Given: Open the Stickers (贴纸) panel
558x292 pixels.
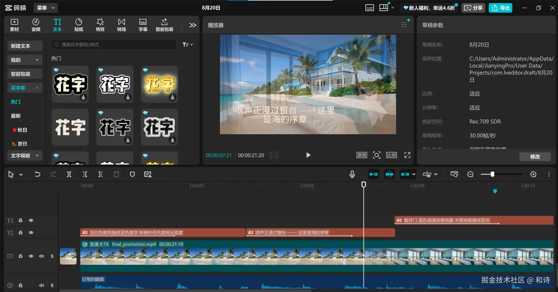Looking at the screenshot, I should click(78, 25).
